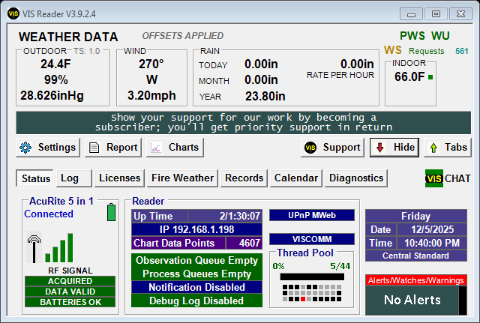Click the VIS app icon in title bar
Image resolution: width=480 pixels, height=323 pixels.
point(14,13)
